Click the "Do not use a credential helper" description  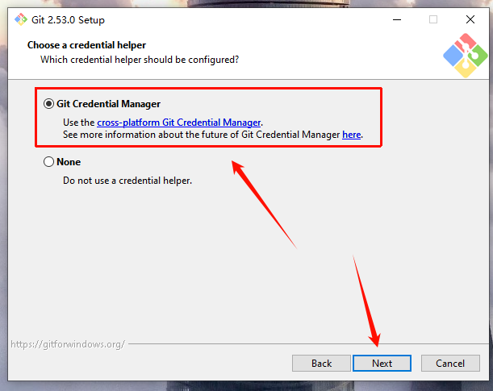127,181
